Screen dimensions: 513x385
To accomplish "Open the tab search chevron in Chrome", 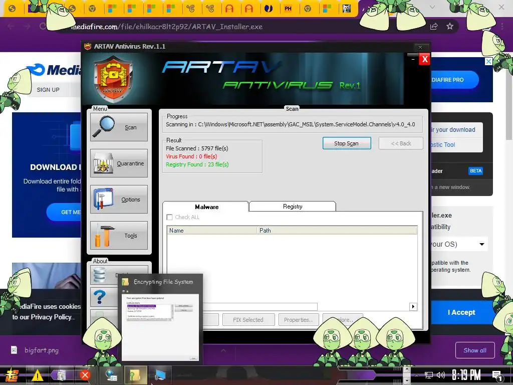I will tap(432, 7).
